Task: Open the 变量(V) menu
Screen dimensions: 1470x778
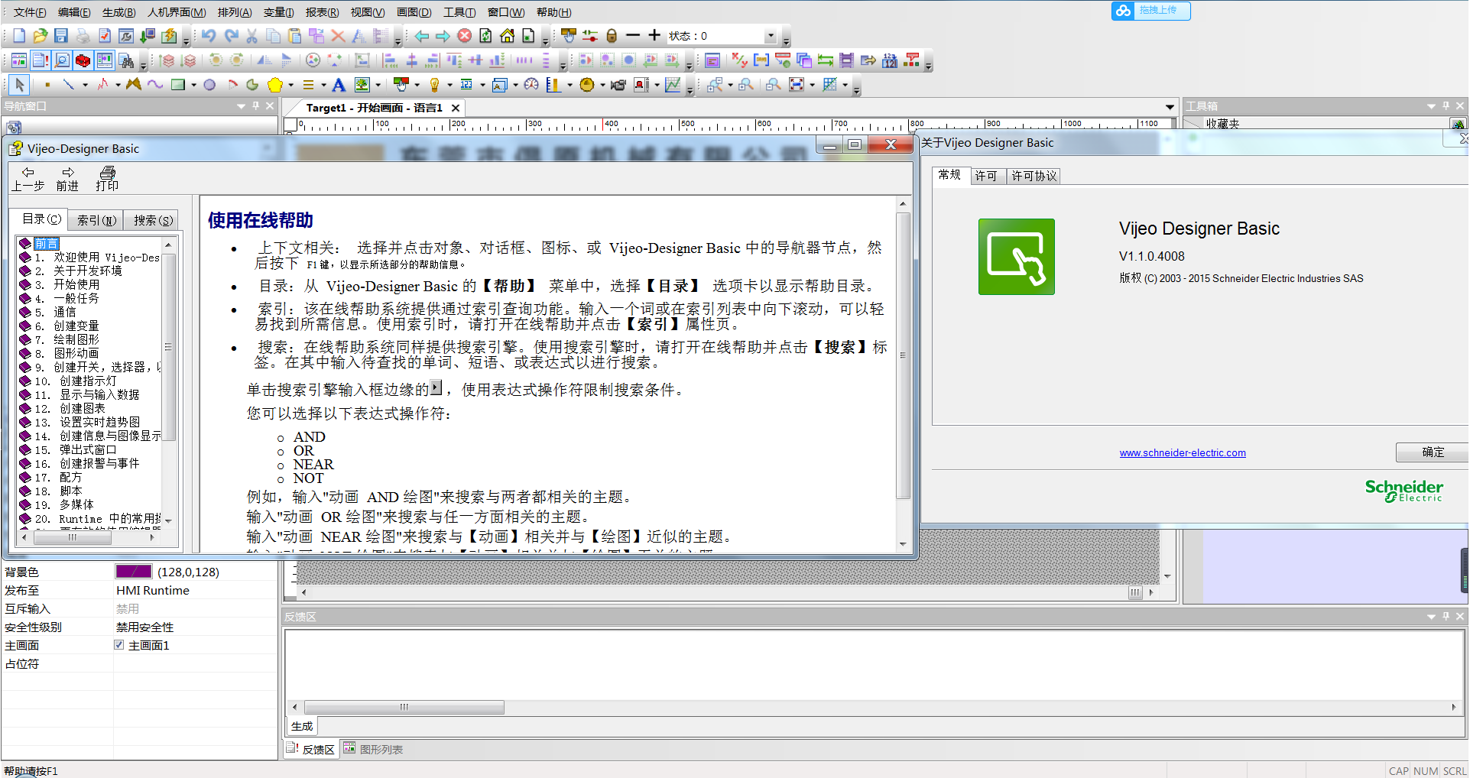Action: pyautogui.click(x=278, y=12)
